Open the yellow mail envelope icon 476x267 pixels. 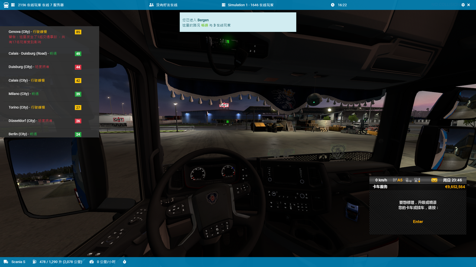pos(434,180)
